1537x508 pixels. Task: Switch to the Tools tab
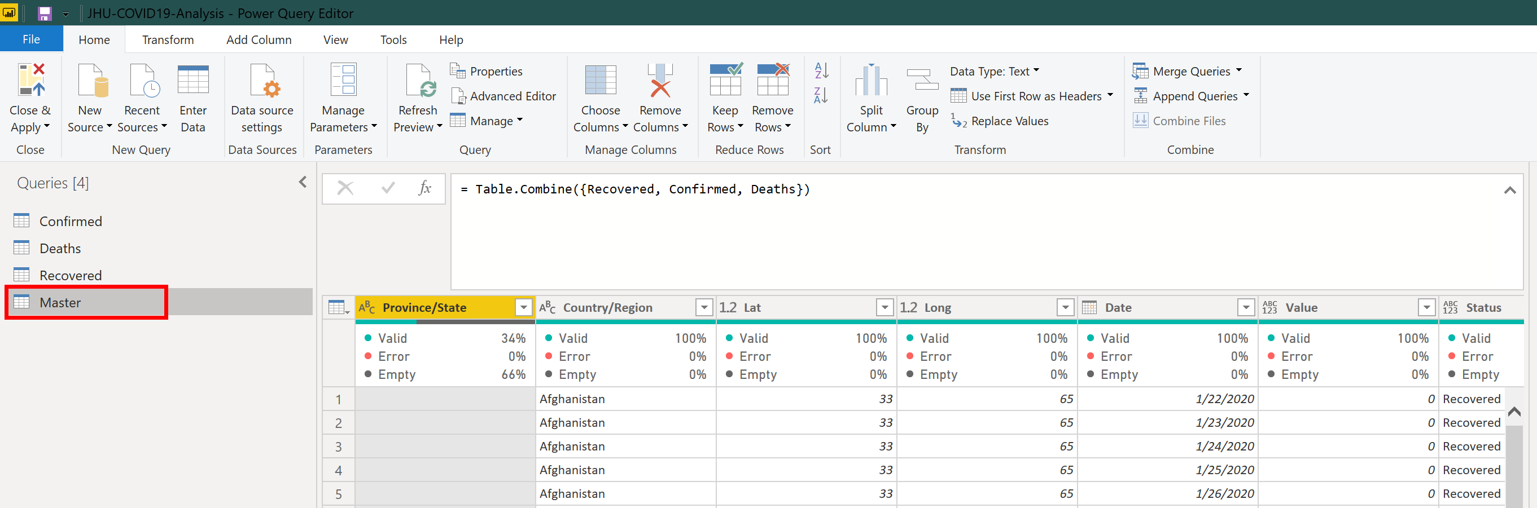[394, 39]
